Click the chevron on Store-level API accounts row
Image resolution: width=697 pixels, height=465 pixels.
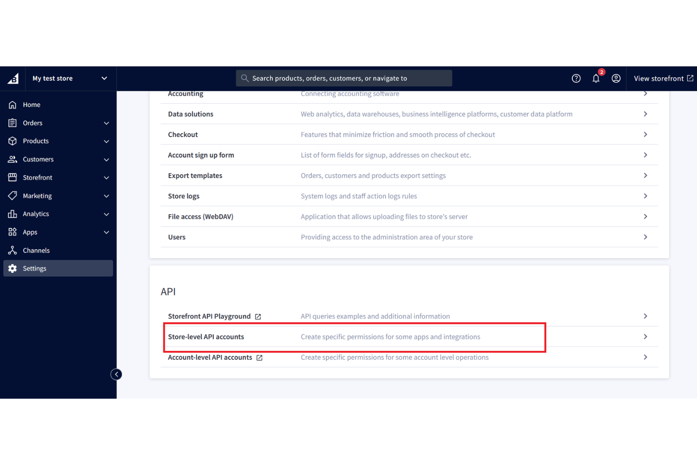[646, 337]
